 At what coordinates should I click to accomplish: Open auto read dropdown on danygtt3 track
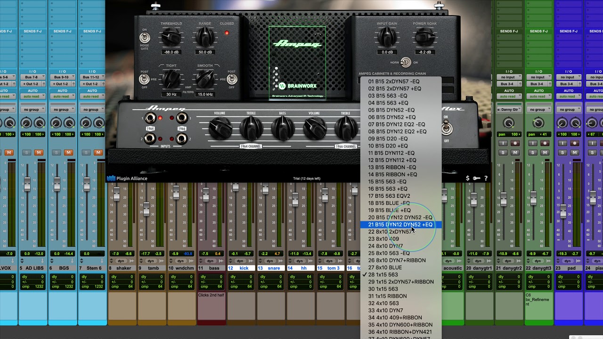tap(538, 97)
